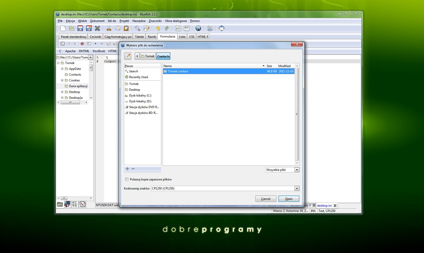Click the Tomek path button in dialog
The width and height of the screenshot is (424, 253).
pos(148,56)
